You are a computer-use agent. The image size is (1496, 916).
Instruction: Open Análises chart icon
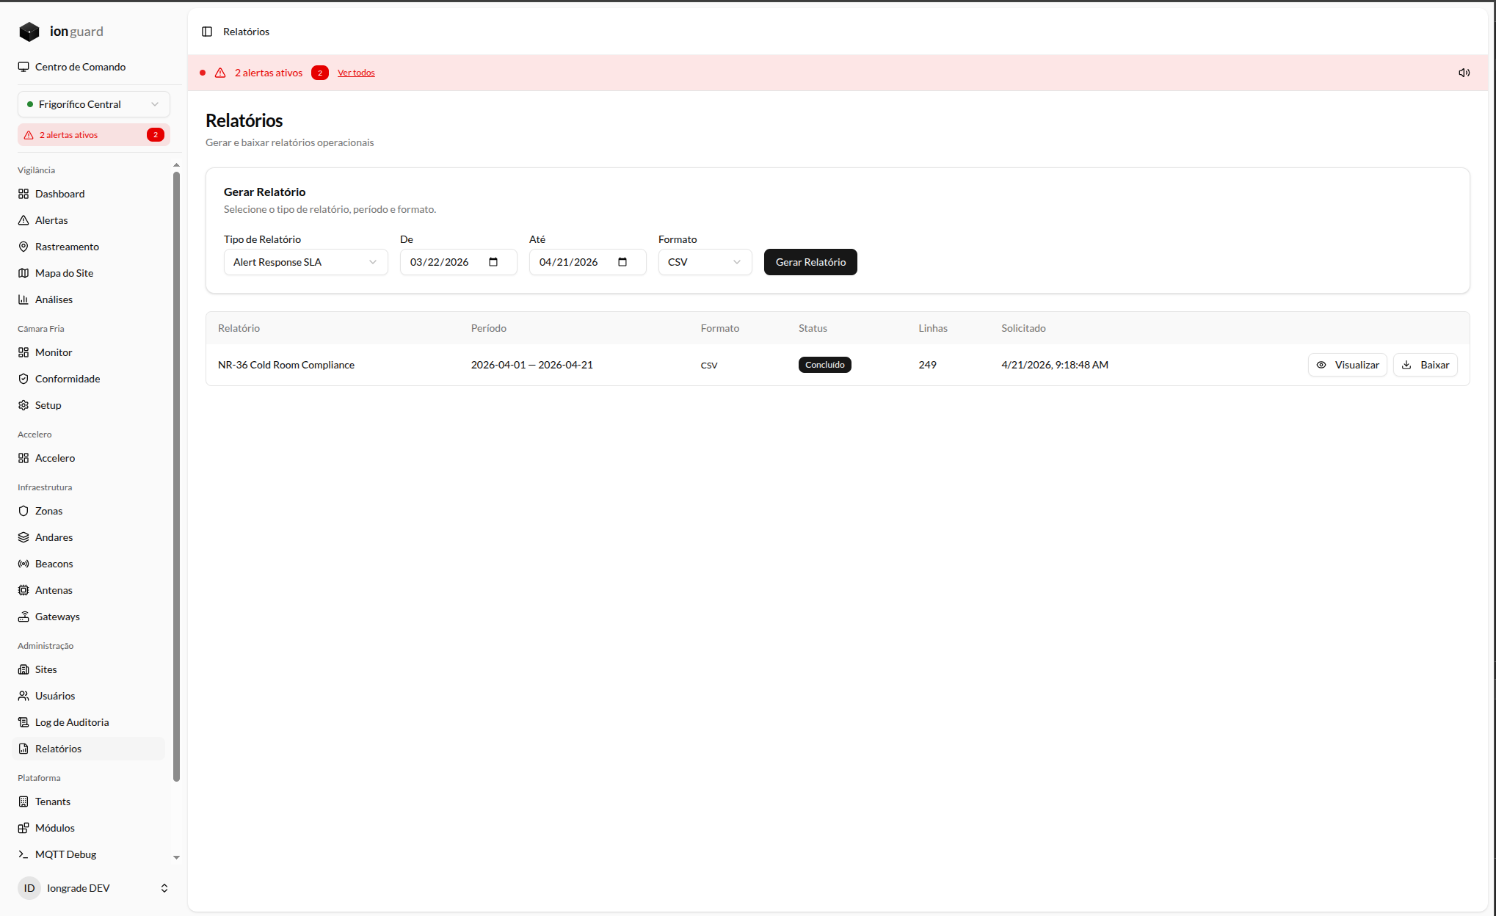23,299
